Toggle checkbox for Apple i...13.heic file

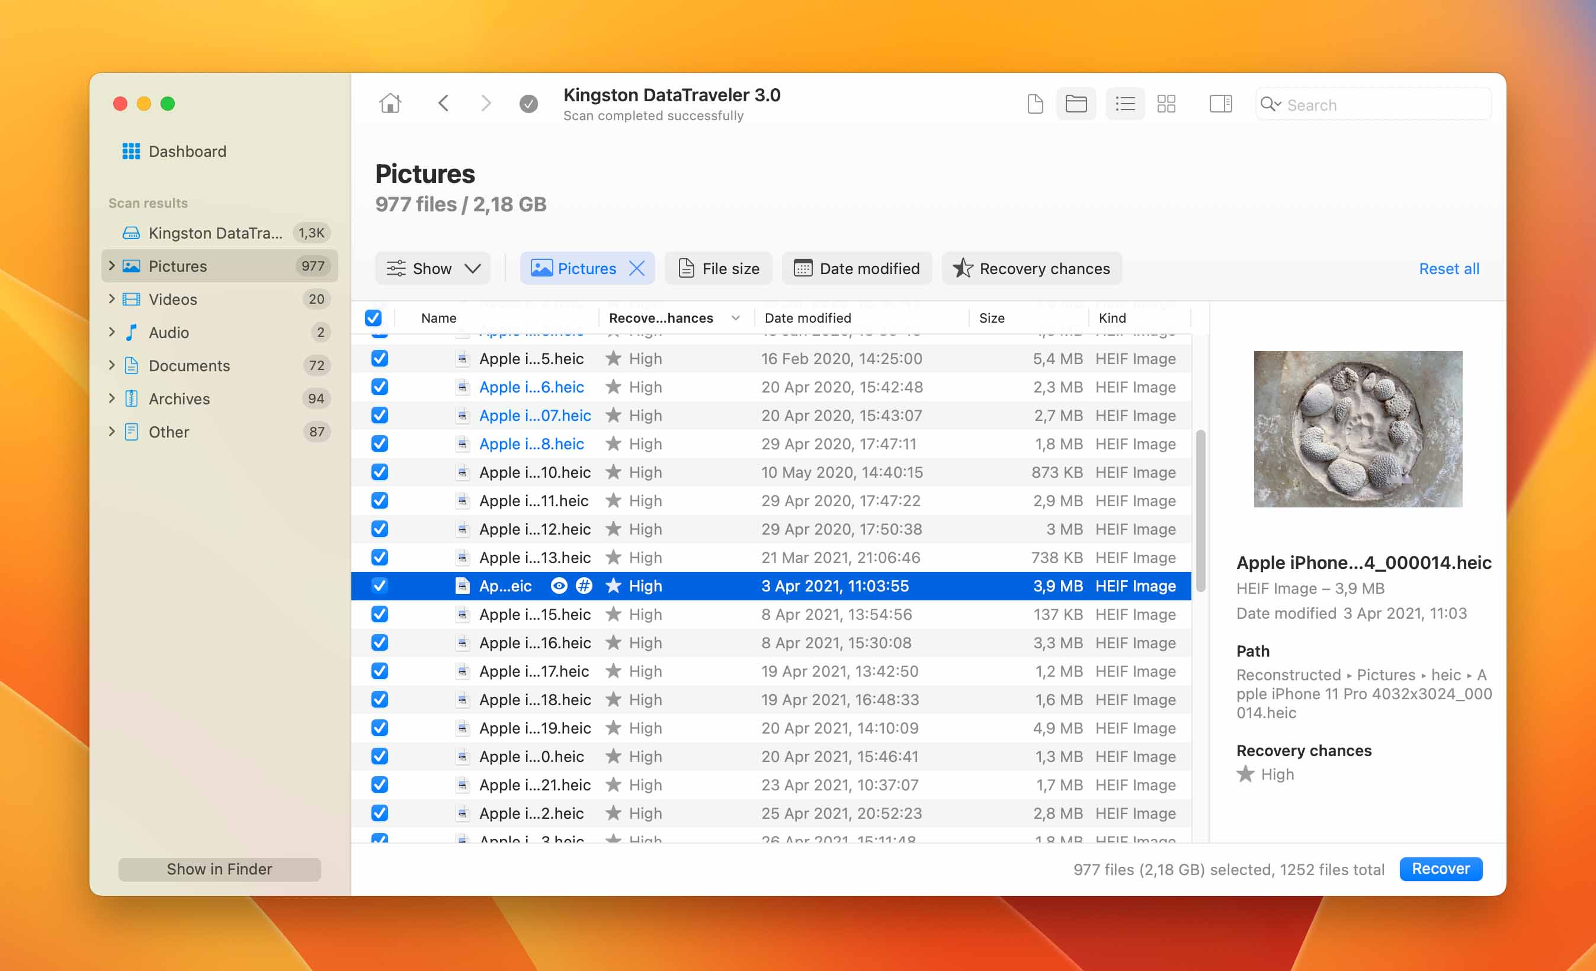click(x=380, y=556)
